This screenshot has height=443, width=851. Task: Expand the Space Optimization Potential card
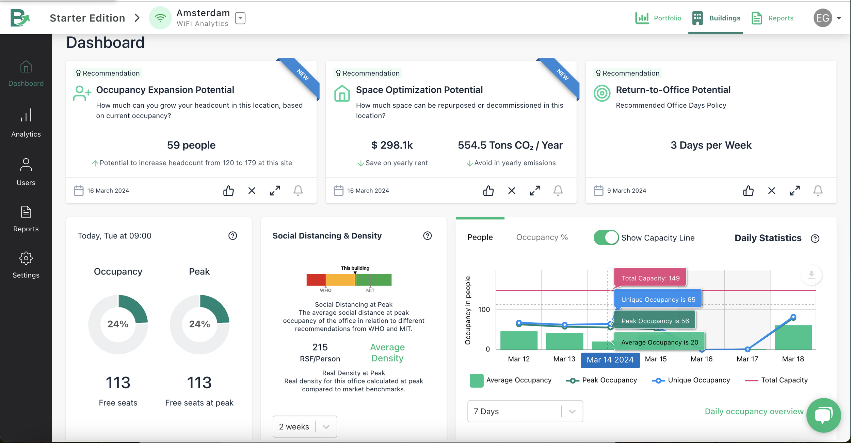(x=535, y=191)
